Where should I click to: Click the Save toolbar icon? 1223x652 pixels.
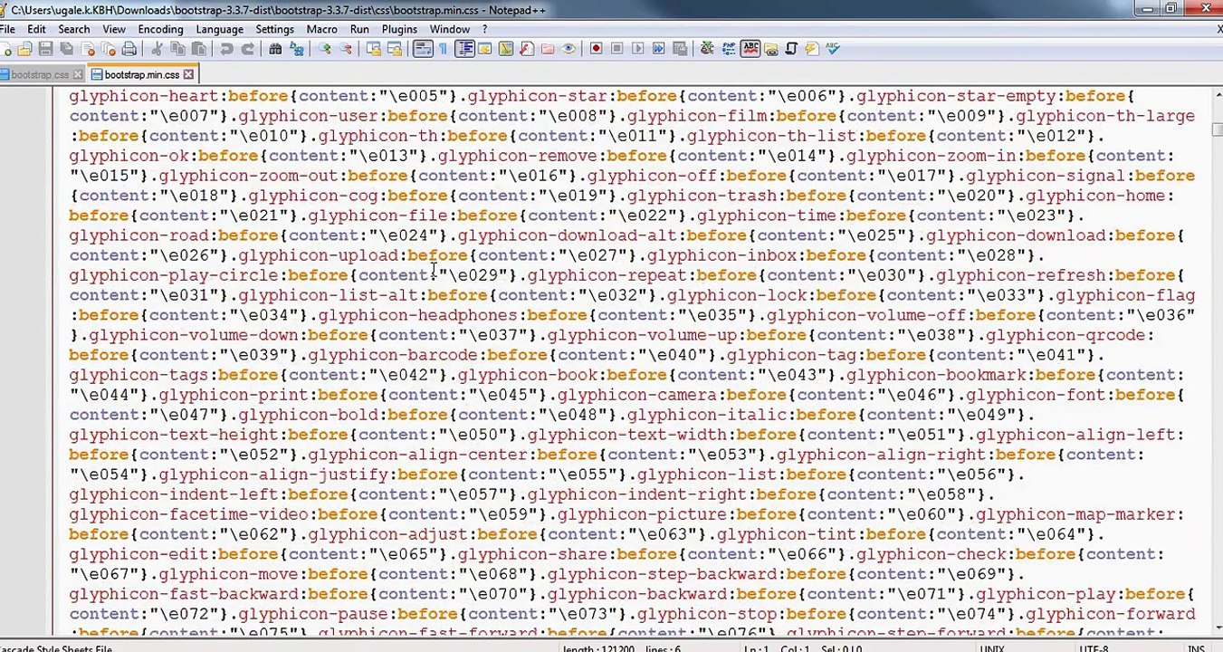point(45,49)
